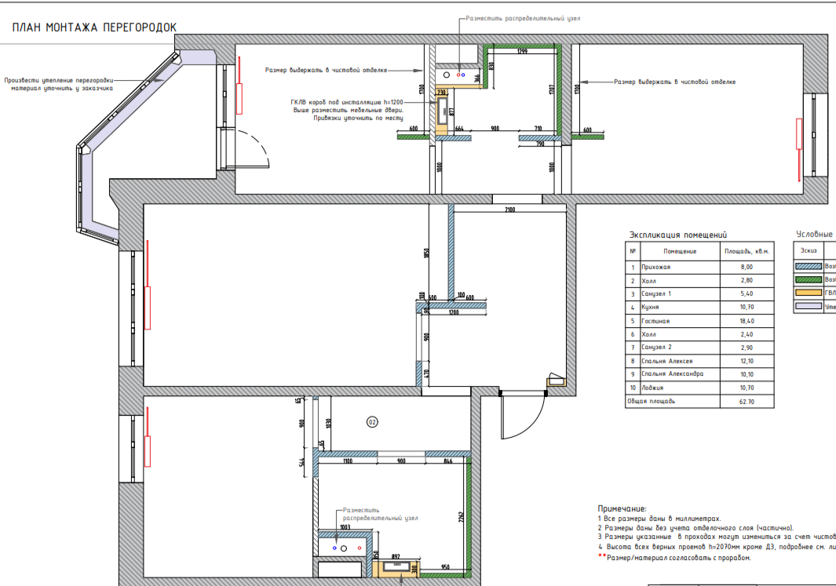Image resolution: width=836 pixels, height=586 pixels.
Task: Select the lavender insulation legend swatch
Action: [809, 306]
